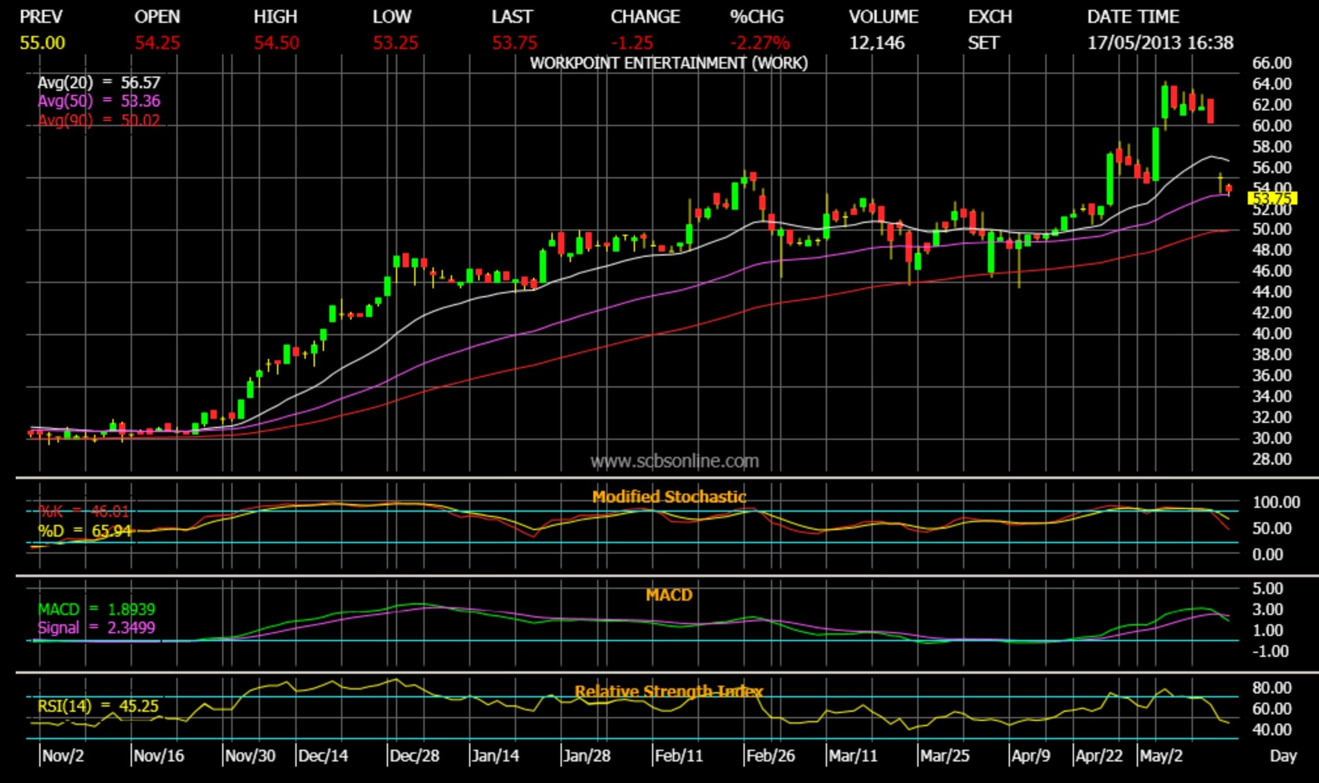Click the Jan/28 date label
This screenshot has width=1319, height=783.
click(587, 756)
